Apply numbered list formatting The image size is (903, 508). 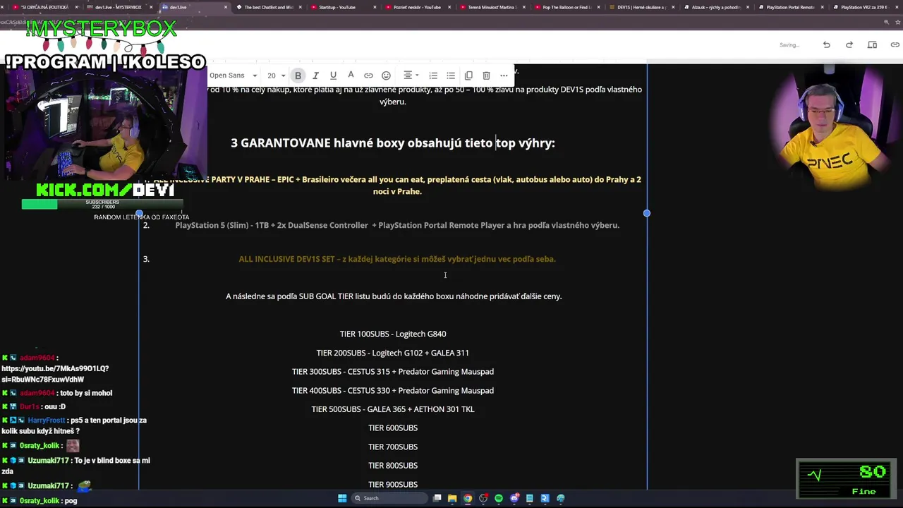tap(433, 75)
